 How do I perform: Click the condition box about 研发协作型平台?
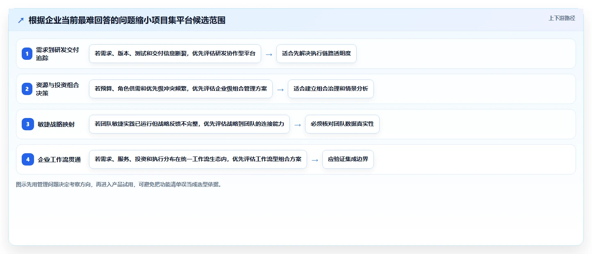tap(175, 54)
